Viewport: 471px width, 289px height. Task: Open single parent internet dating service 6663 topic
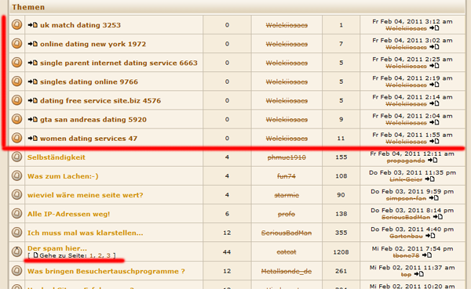click(119, 63)
